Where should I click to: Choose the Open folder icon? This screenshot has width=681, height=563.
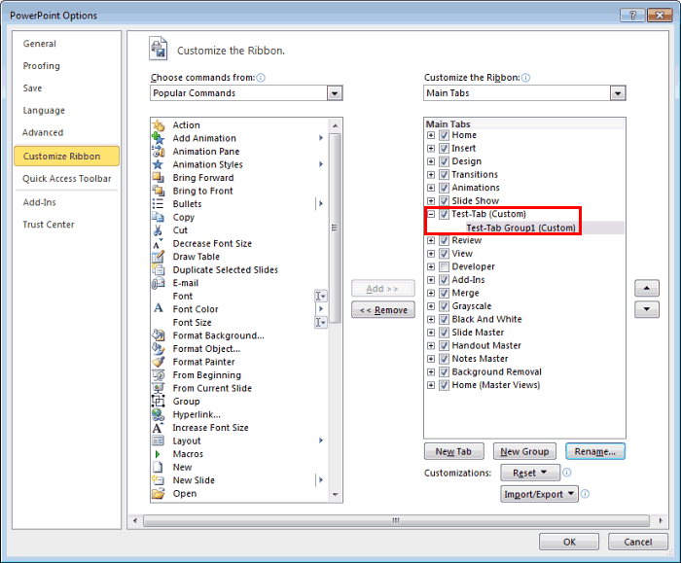[x=159, y=494]
